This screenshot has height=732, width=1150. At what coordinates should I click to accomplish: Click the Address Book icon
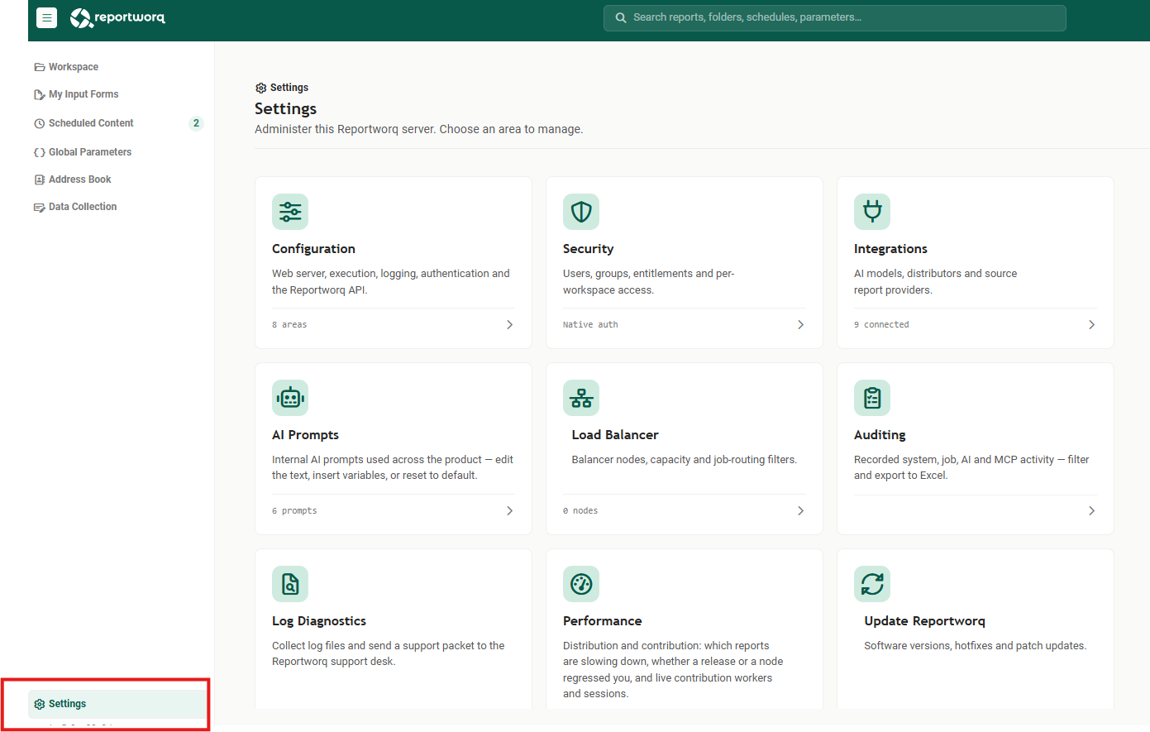point(39,179)
